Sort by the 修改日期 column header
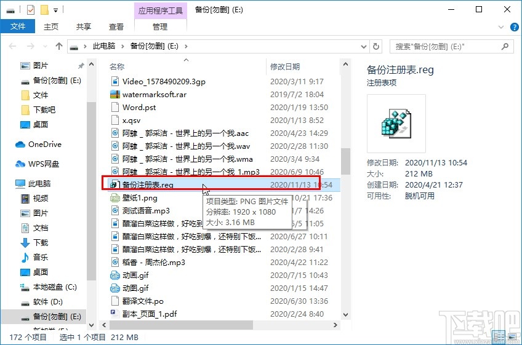 click(285, 66)
